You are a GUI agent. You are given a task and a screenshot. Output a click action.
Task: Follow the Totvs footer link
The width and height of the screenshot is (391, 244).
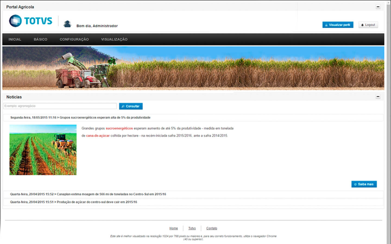click(192, 228)
